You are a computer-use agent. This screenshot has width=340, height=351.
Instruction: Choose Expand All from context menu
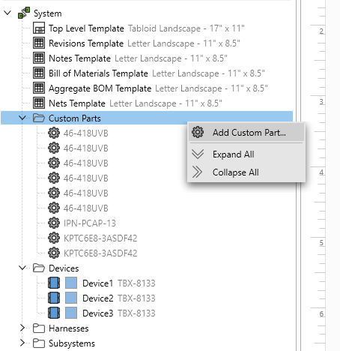tap(246, 154)
